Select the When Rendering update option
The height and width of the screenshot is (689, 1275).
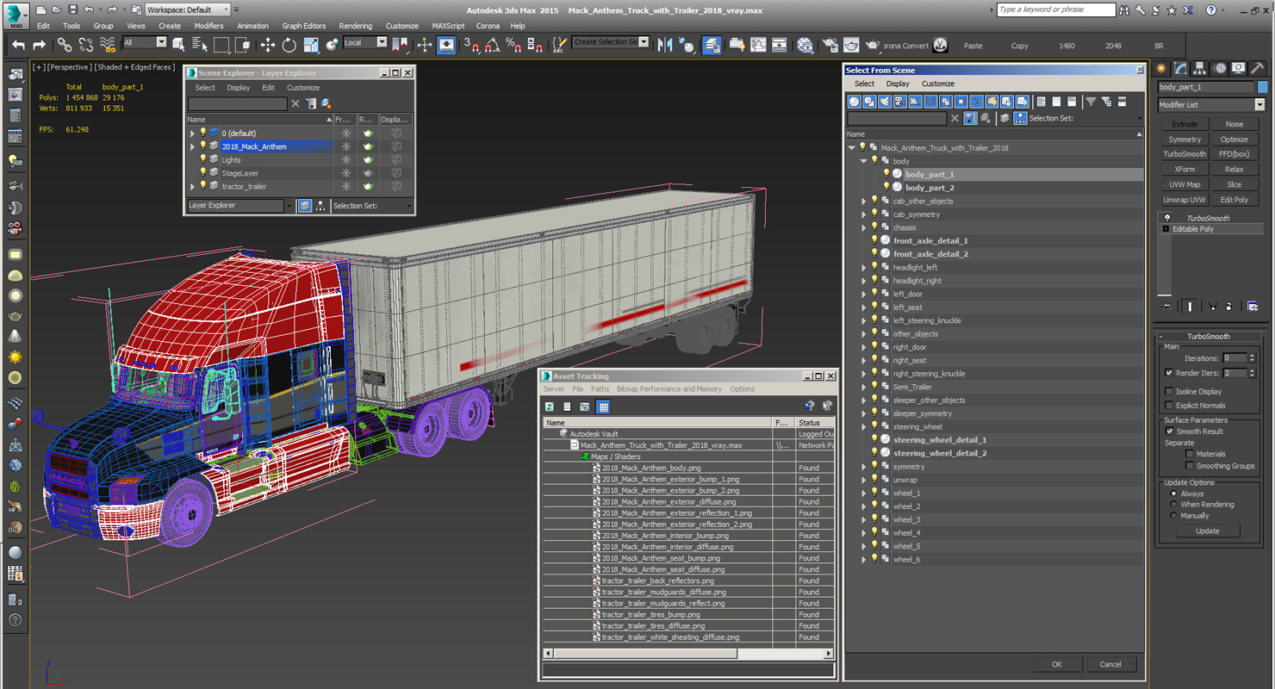pos(1173,505)
